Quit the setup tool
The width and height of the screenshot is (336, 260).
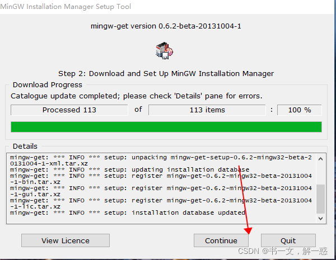click(288, 240)
